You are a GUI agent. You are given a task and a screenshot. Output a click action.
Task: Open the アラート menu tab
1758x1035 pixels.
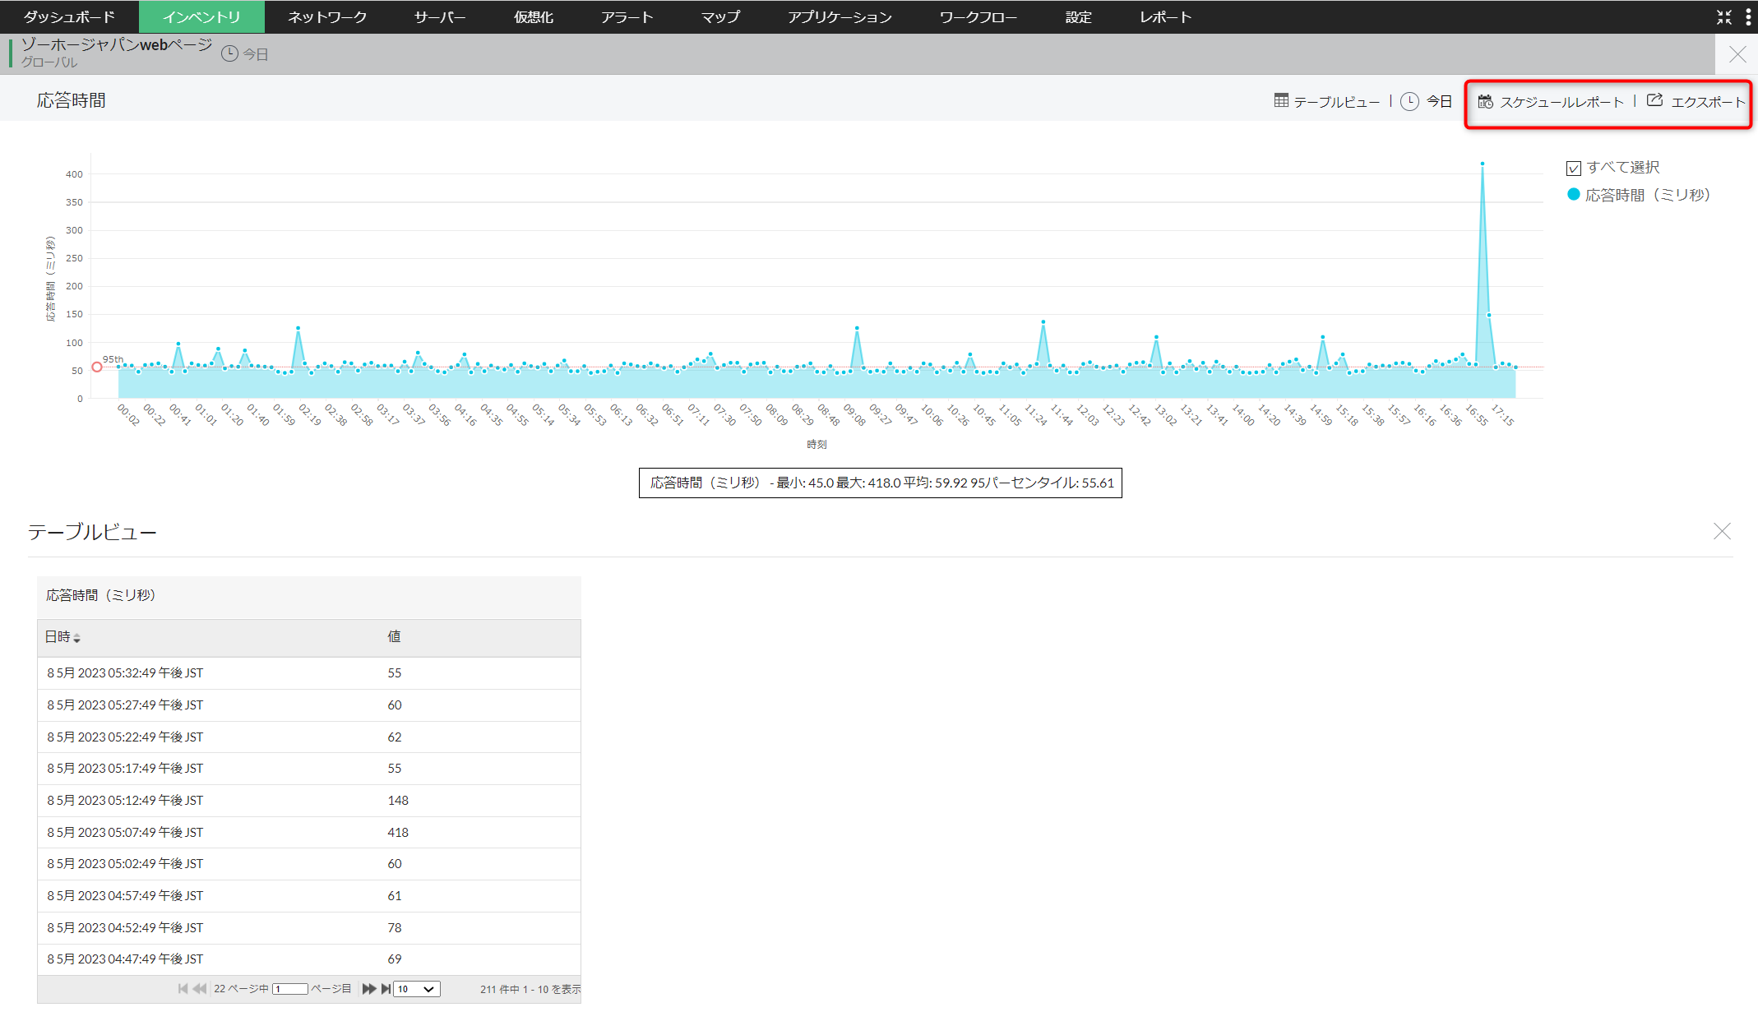626,17
